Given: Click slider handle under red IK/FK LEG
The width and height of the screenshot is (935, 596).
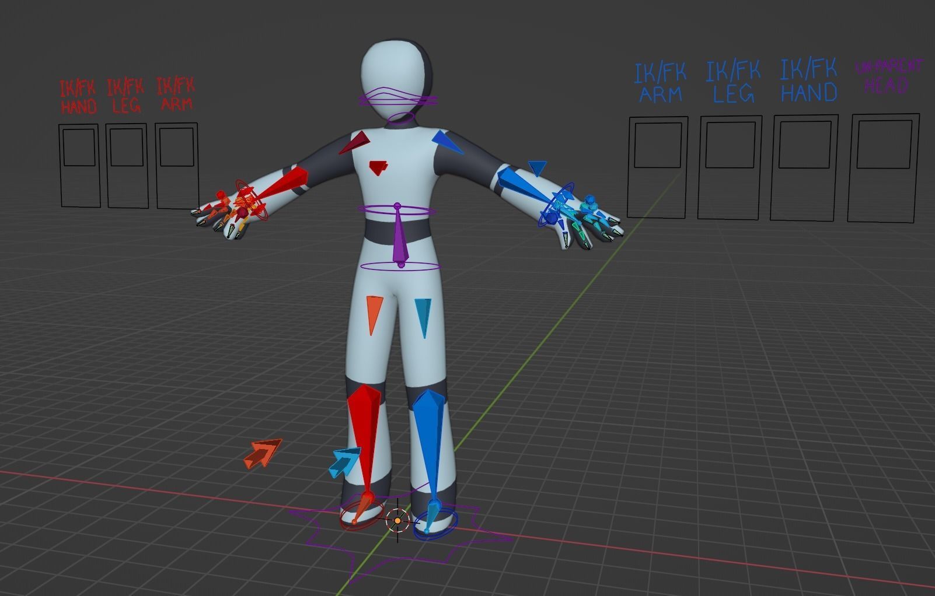Looking at the screenshot, I should point(127,147).
